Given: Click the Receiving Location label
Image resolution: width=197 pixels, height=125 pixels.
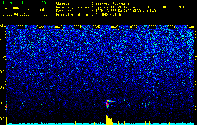Looking at the screenshot, I should tap(73, 7).
